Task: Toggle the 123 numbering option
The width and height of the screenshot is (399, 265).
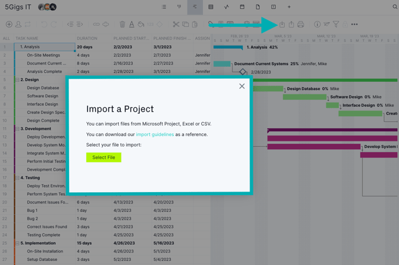Action: 151,24
